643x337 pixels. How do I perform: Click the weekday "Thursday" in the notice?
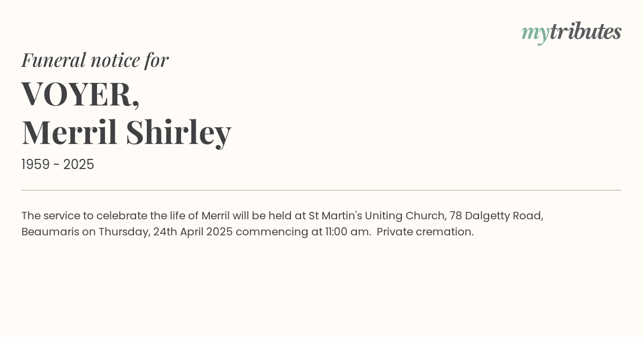[x=123, y=232]
